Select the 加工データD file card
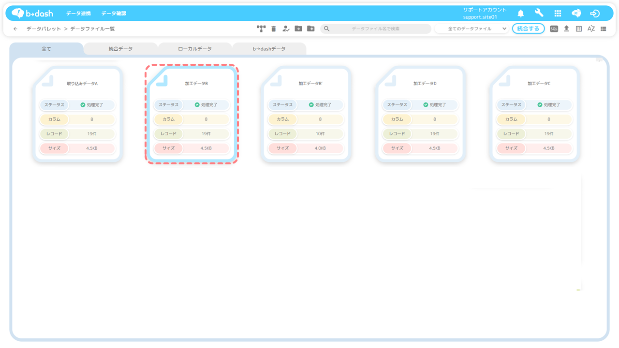 coord(420,115)
